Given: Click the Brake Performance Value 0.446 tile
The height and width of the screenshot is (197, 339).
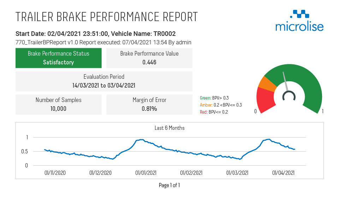Looking at the screenshot, I should 149,58.
